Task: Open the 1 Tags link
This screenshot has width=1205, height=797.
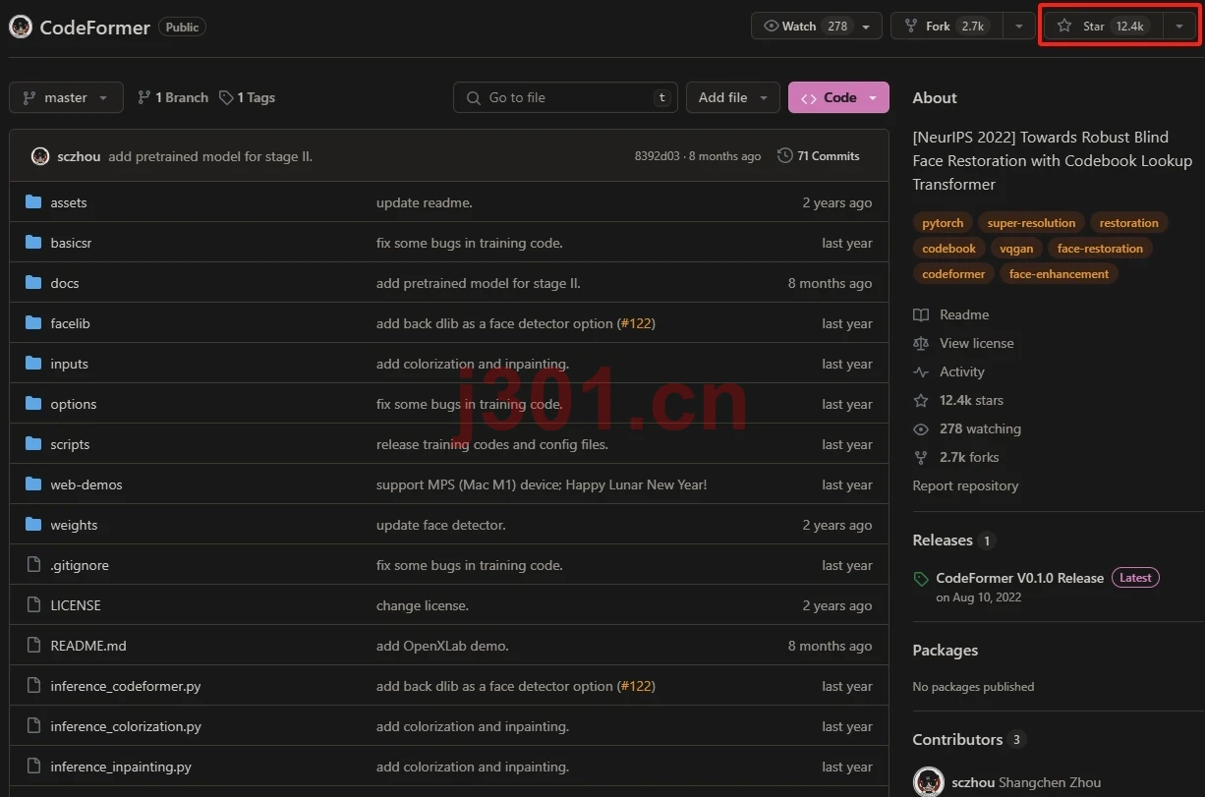Action: point(247,97)
